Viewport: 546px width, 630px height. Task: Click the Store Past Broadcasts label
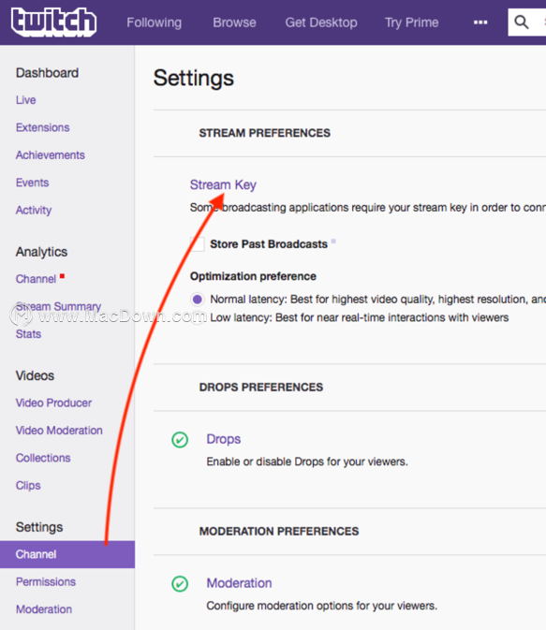click(x=269, y=244)
